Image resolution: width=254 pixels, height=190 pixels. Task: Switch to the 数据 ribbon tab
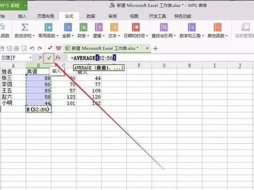tap(90, 16)
